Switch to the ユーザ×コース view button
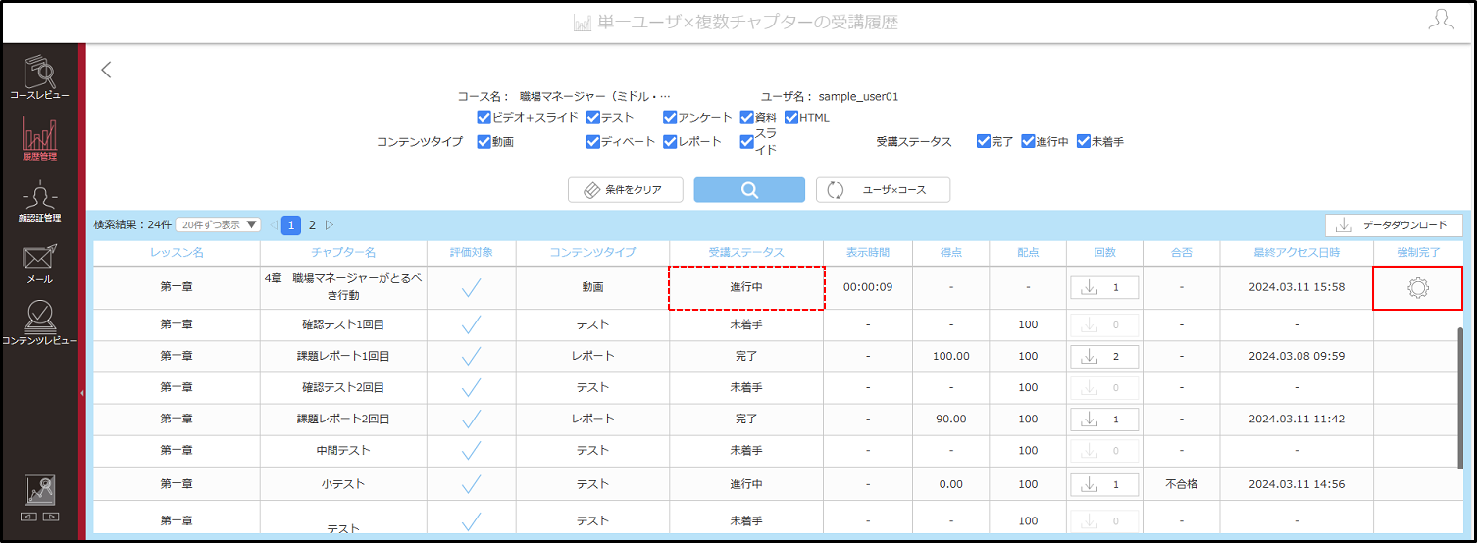Screen dimensions: 1477x543 883,190
